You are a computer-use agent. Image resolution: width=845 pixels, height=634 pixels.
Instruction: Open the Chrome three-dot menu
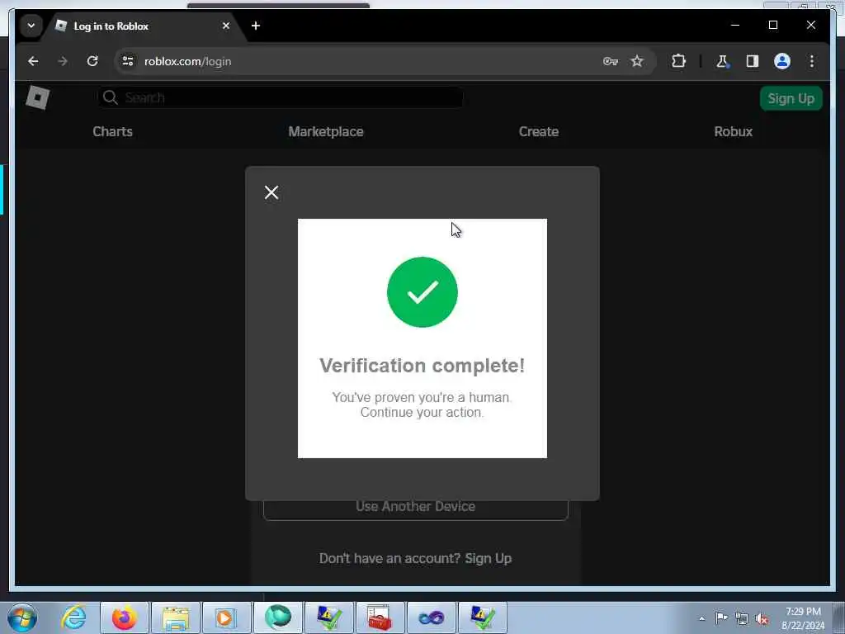click(x=812, y=61)
